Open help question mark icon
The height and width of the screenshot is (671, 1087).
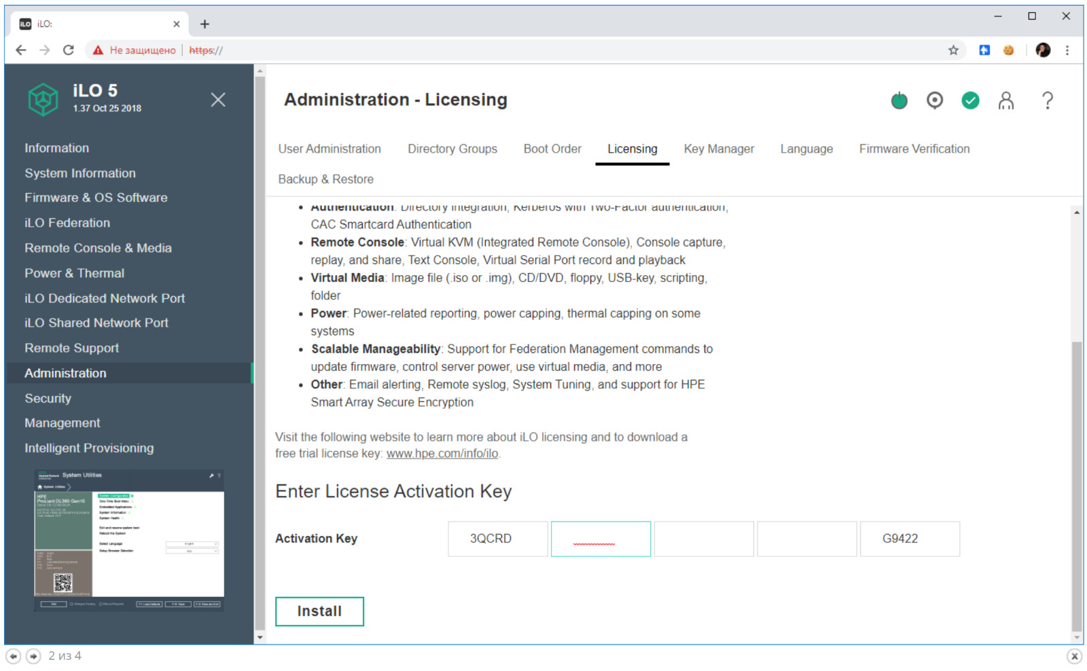coord(1048,101)
